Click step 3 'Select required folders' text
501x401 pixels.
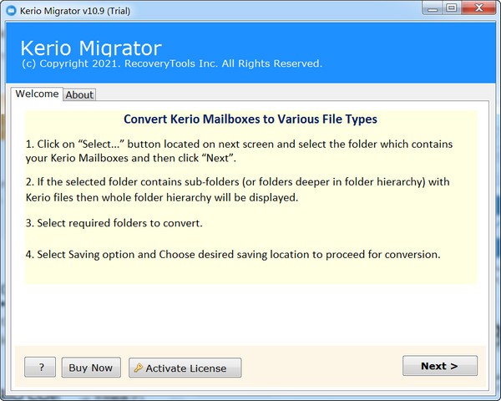click(113, 224)
